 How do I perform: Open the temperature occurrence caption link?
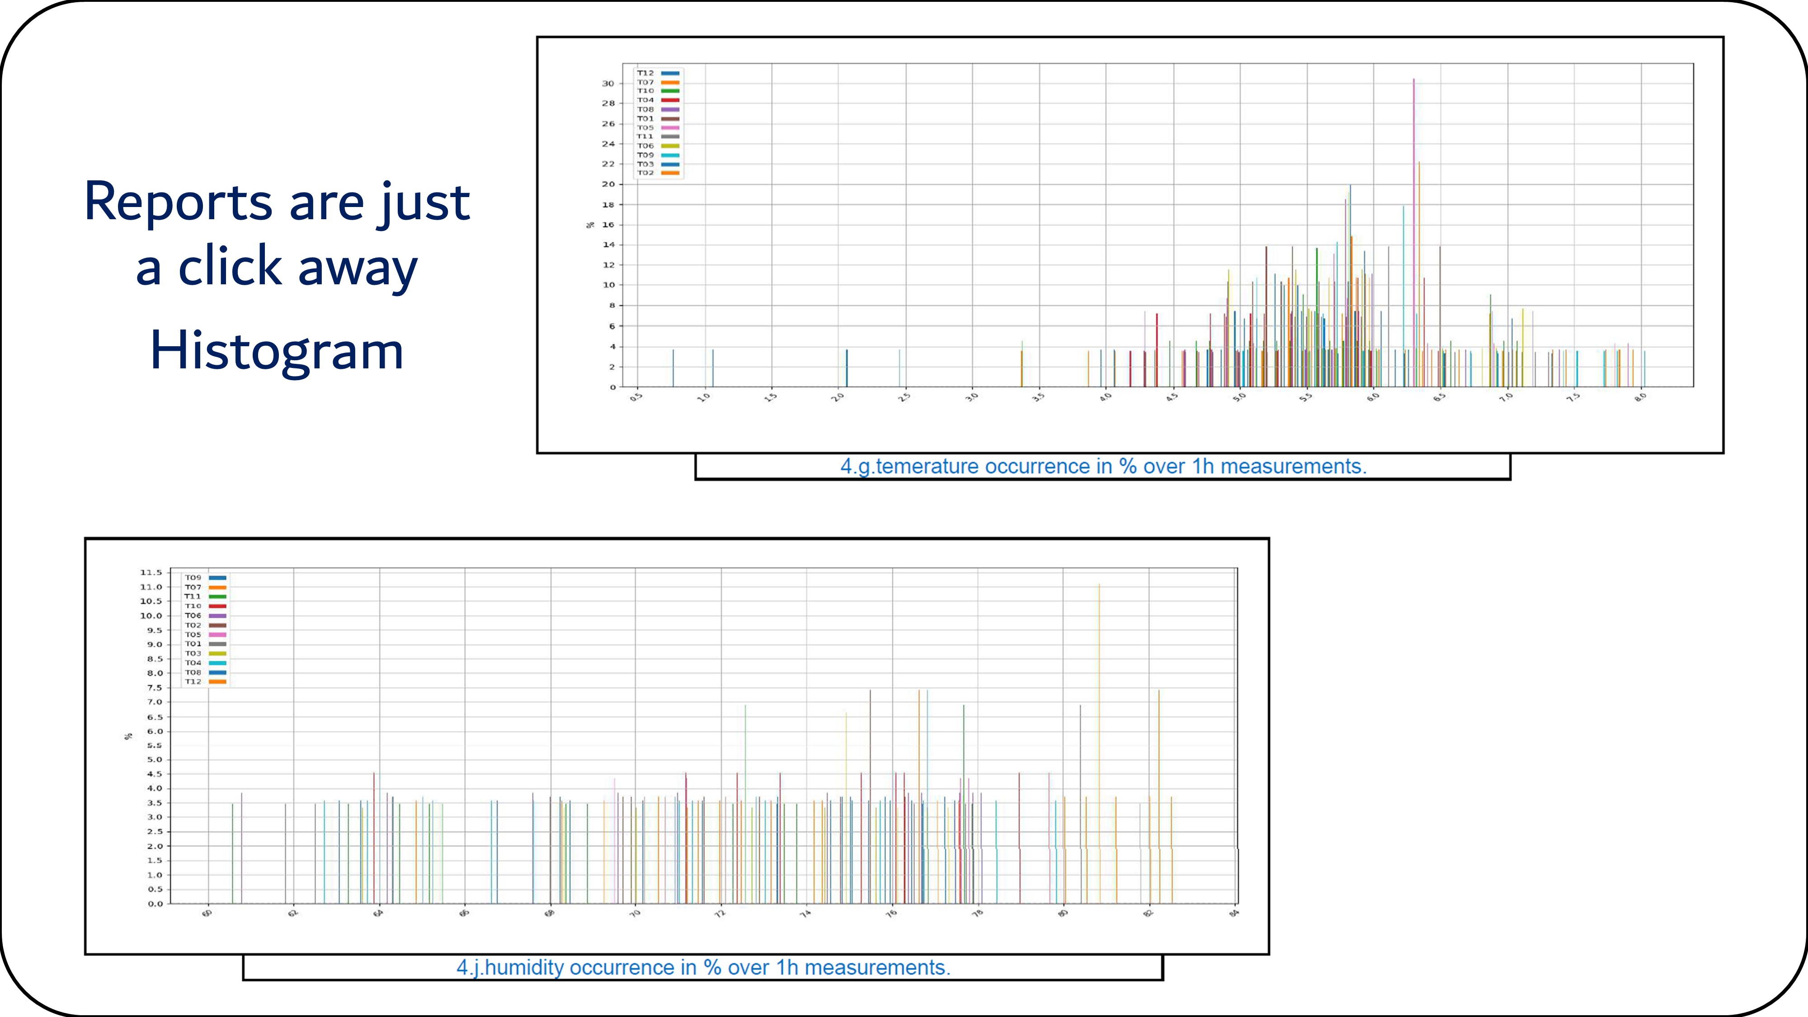pos(1103,467)
